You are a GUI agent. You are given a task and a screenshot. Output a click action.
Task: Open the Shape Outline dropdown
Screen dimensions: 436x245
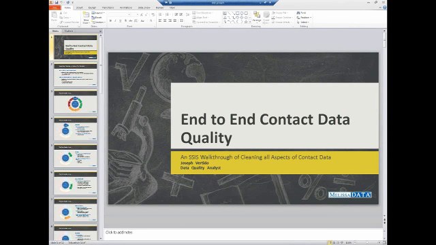[282, 18]
